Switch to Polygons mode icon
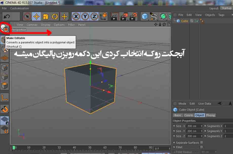Image resolution: width=233 pixels, height=154 pixels. point(5,86)
